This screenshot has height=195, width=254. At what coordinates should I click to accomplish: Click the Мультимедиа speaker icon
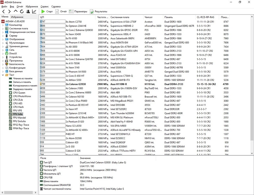[7, 43]
